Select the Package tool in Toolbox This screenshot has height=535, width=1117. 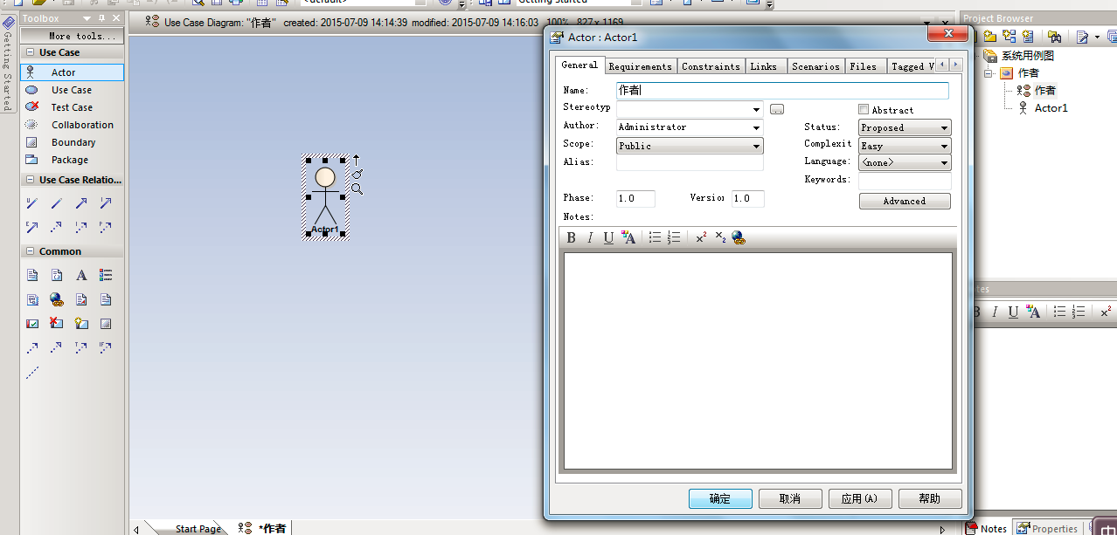point(72,160)
